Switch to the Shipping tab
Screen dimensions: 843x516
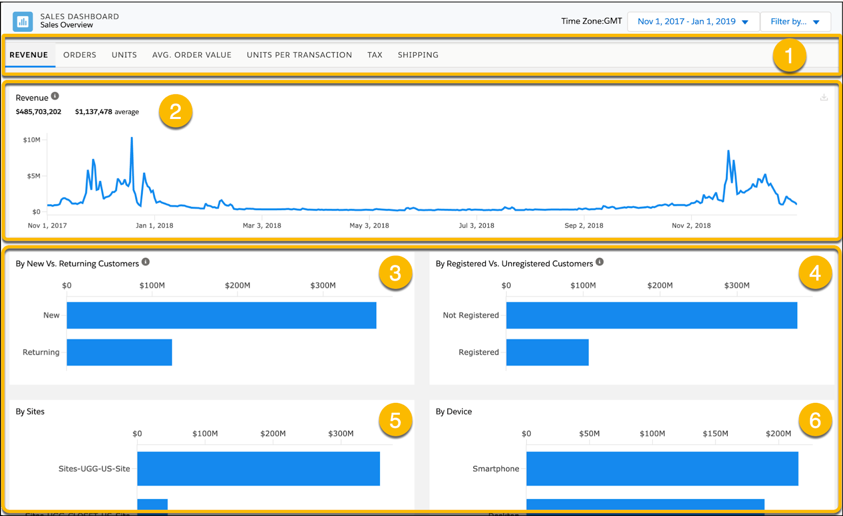click(418, 55)
